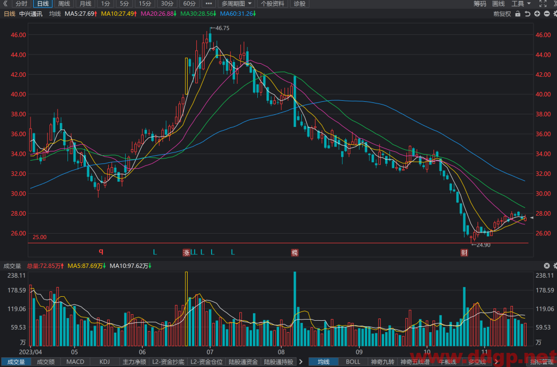Toggle the 筹码 chip distribution panel
Viewport: 557px width, 367px height.
[480, 4]
